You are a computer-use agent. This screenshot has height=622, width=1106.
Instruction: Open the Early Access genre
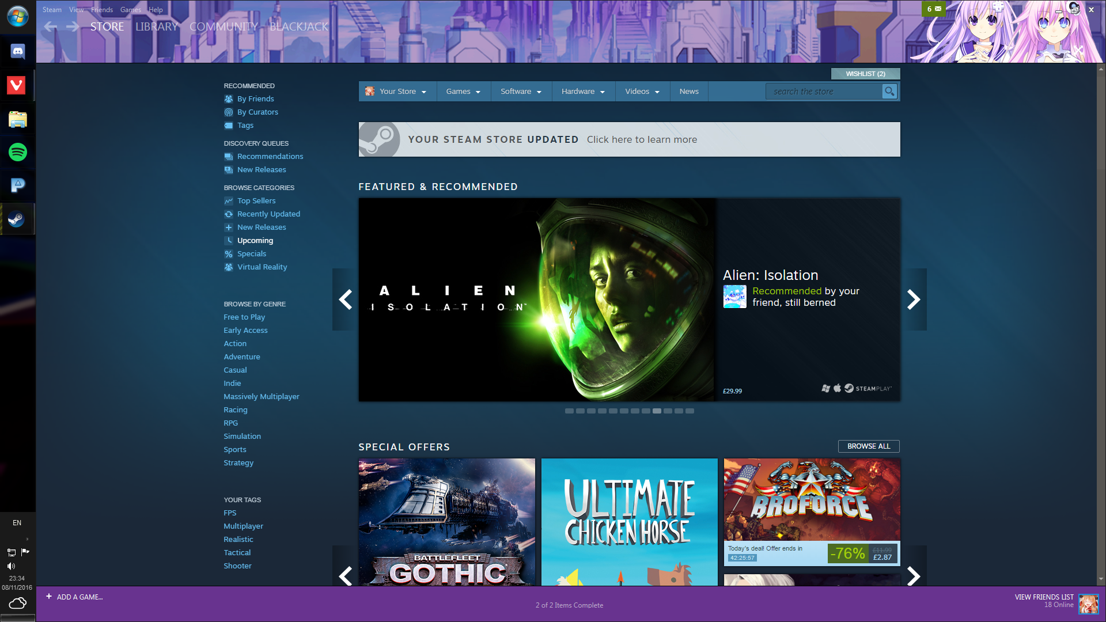click(245, 331)
